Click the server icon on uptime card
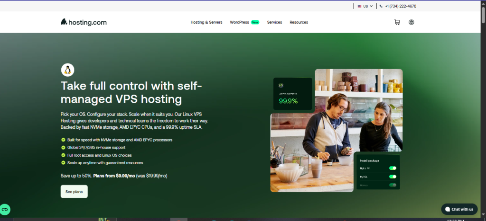The image size is (486, 221). click(x=281, y=85)
